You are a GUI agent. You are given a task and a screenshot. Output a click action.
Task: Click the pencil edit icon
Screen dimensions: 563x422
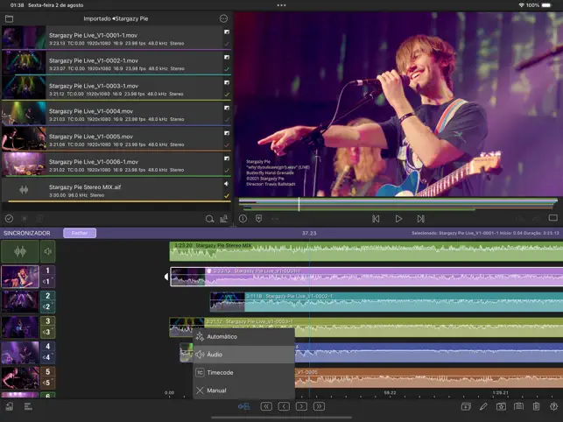(482, 406)
